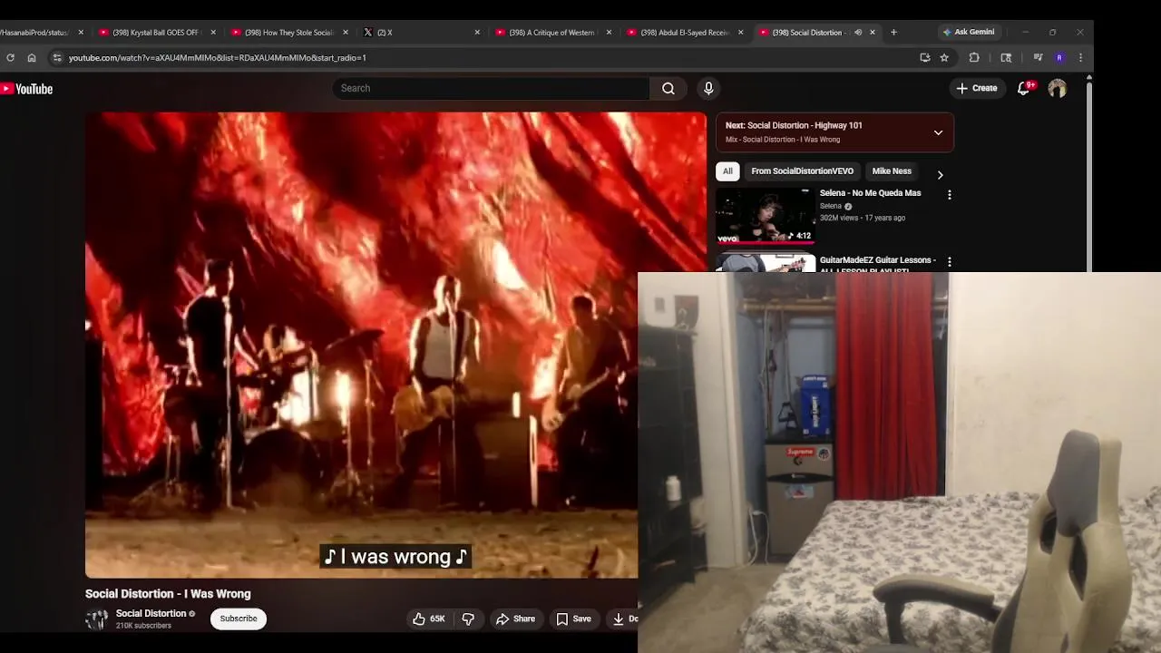The image size is (1161, 653).
Task: Show more filter chips with arrow
Action: click(940, 174)
